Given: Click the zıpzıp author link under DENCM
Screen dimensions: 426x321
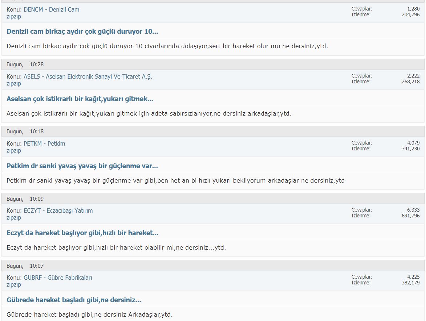Looking at the screenshot, I should pos(13,17).
